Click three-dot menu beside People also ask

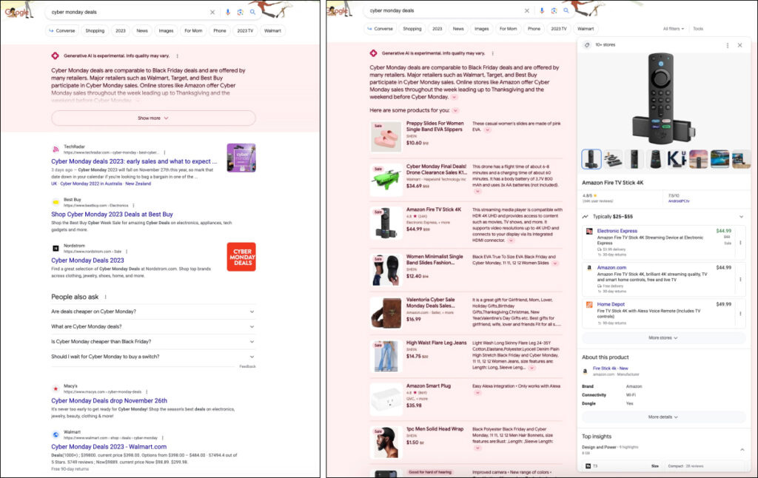point(105,297)
